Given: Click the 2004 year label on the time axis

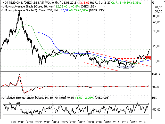Looking at the screenshot, I should tap(56, 122).
